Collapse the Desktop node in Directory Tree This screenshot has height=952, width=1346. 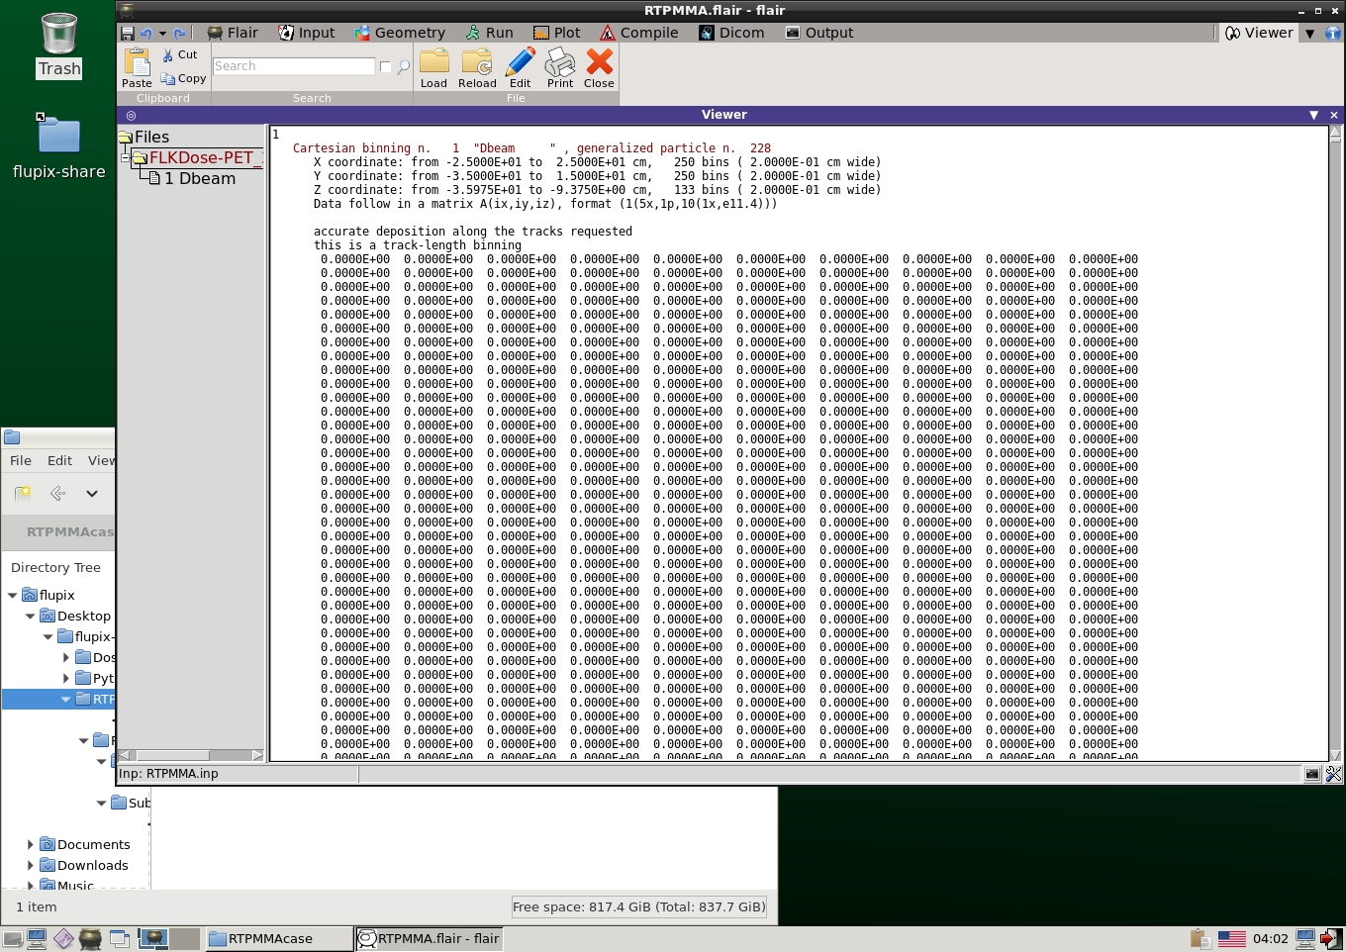30,616
